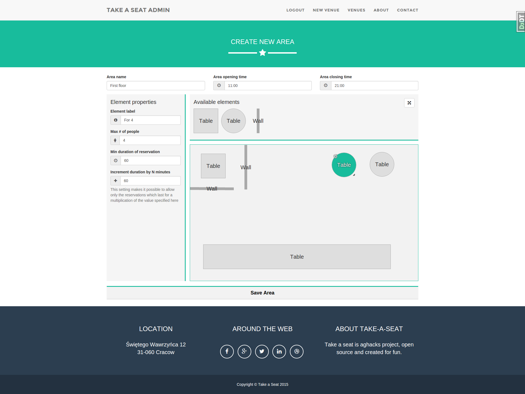Click the rotate handle on green table
525x394 pixels.
(335, 156)
